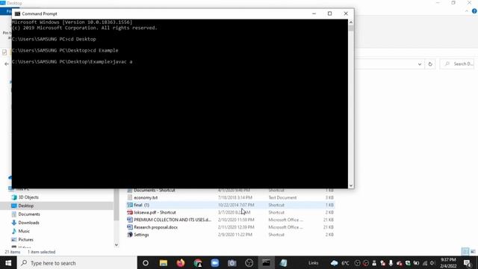
Task: Select the final (1) shortcut name
Action: (141, 205)
